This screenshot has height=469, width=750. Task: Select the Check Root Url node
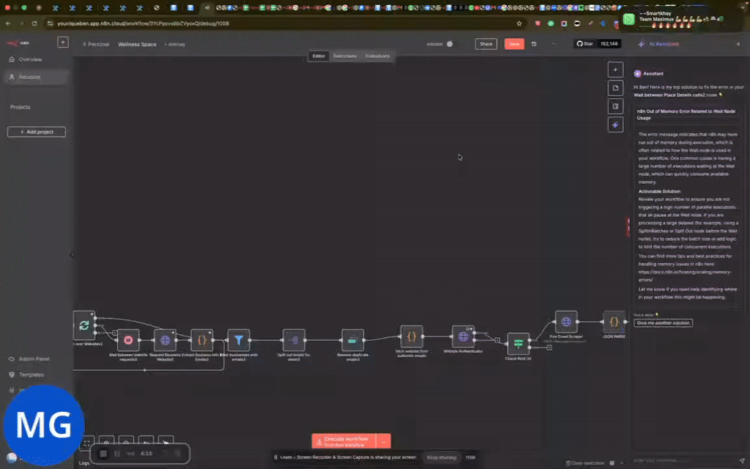(518, 344)
